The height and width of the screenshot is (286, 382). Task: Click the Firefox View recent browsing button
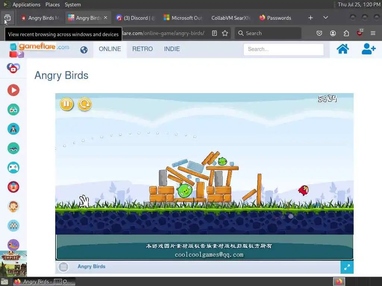point(7,18)
